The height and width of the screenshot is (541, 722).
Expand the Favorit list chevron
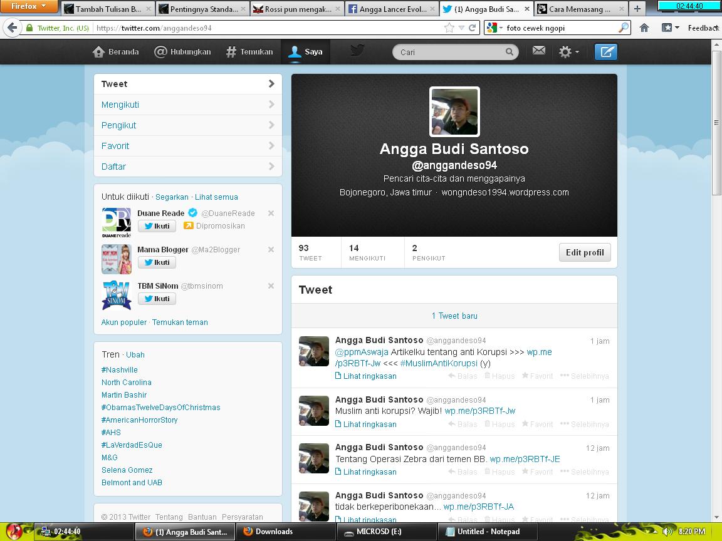(271, 146)
